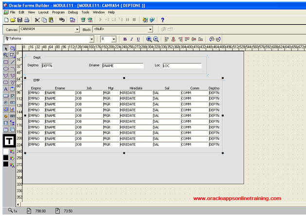Click the Dept frame label
The height and width of the screenshot is (216, 306).
click(36, 57)
